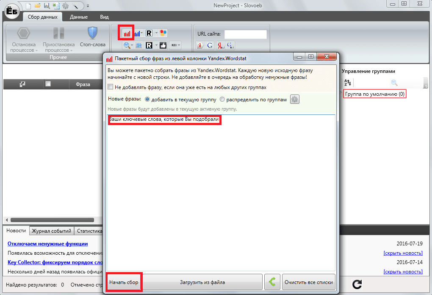Image resolution: width=432 pixels, height=295 pixels.
Task: Click the horizontal scrollbar of phrase table
Action: (52, 220)
